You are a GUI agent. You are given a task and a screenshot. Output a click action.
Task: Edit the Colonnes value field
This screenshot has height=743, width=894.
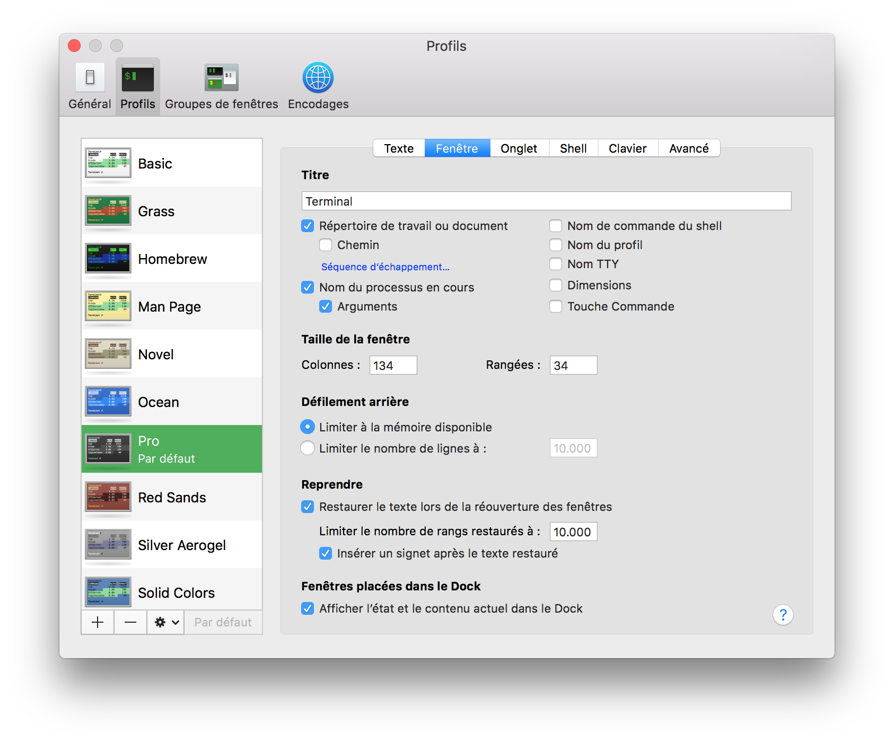(392, 365)
